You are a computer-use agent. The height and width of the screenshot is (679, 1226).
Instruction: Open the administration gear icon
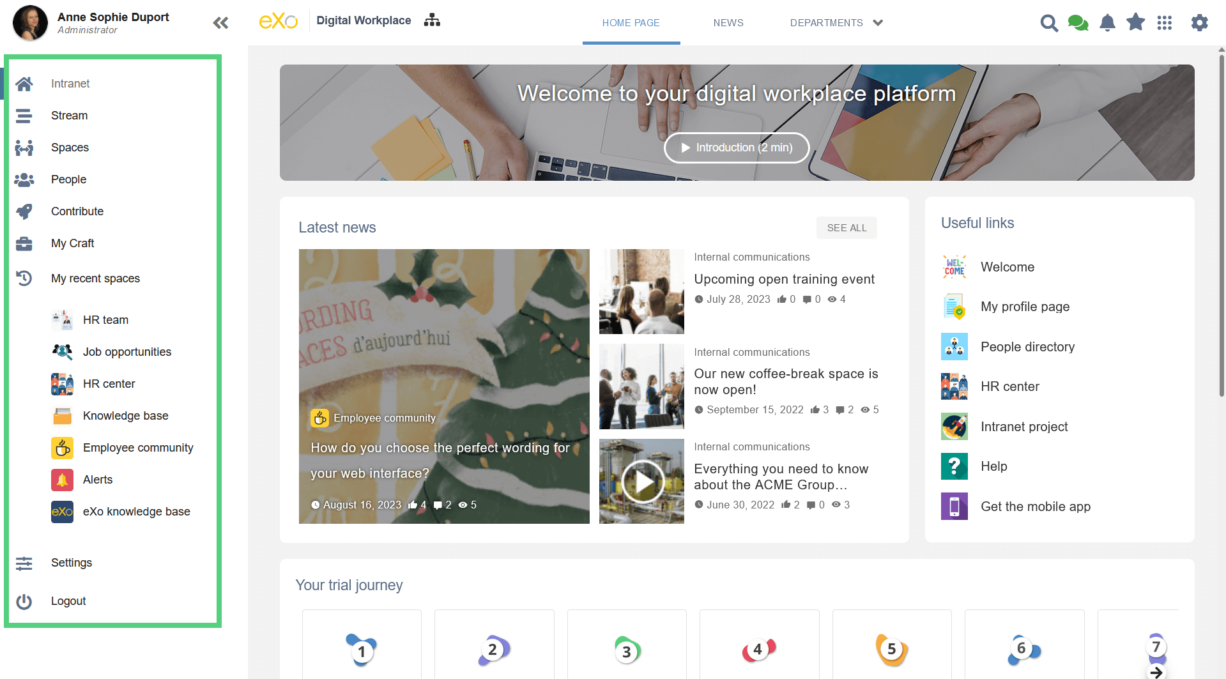[1200, 23]
